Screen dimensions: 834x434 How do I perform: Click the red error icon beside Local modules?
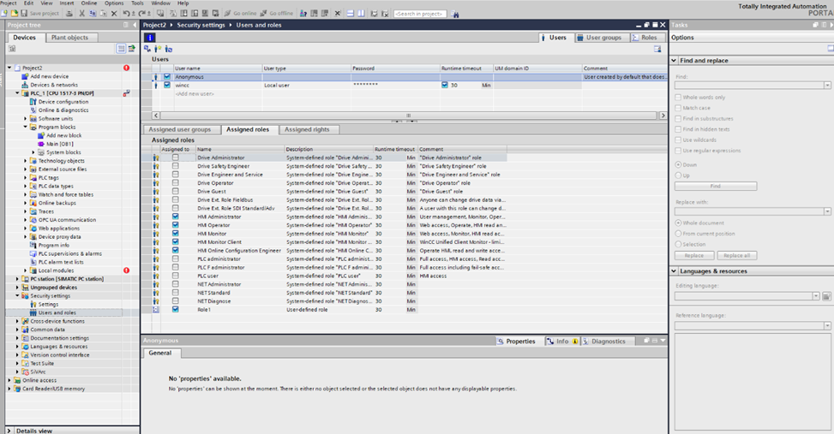(127, 271)
